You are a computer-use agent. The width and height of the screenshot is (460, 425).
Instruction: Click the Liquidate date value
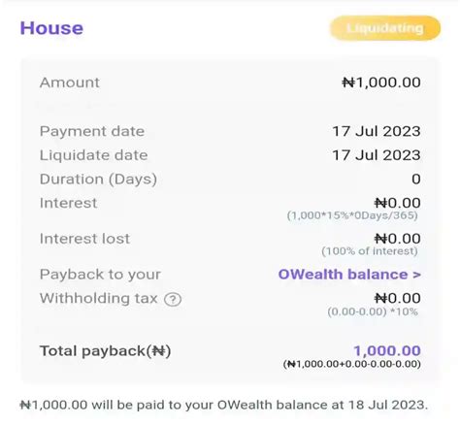click(x=377, y=155)
